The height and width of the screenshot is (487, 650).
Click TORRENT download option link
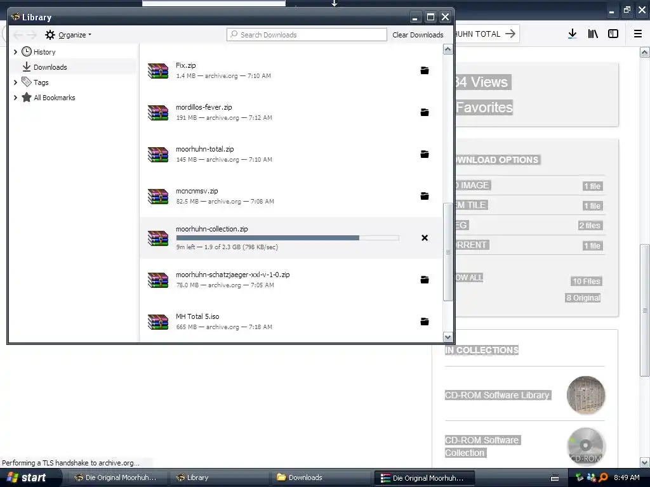(472, 245)
